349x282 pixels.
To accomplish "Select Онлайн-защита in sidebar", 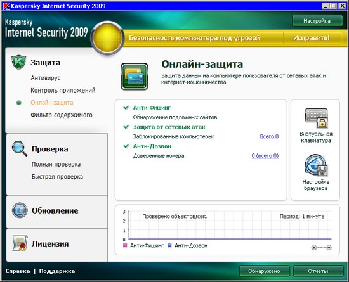I will tap(52, 103).
